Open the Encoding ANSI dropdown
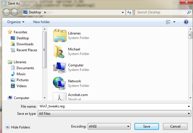 coord(109,126)
